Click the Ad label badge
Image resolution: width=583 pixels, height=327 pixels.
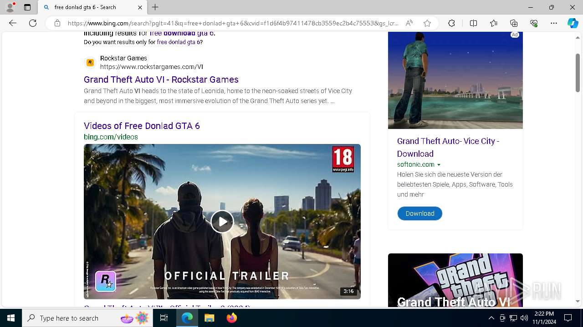515,35
